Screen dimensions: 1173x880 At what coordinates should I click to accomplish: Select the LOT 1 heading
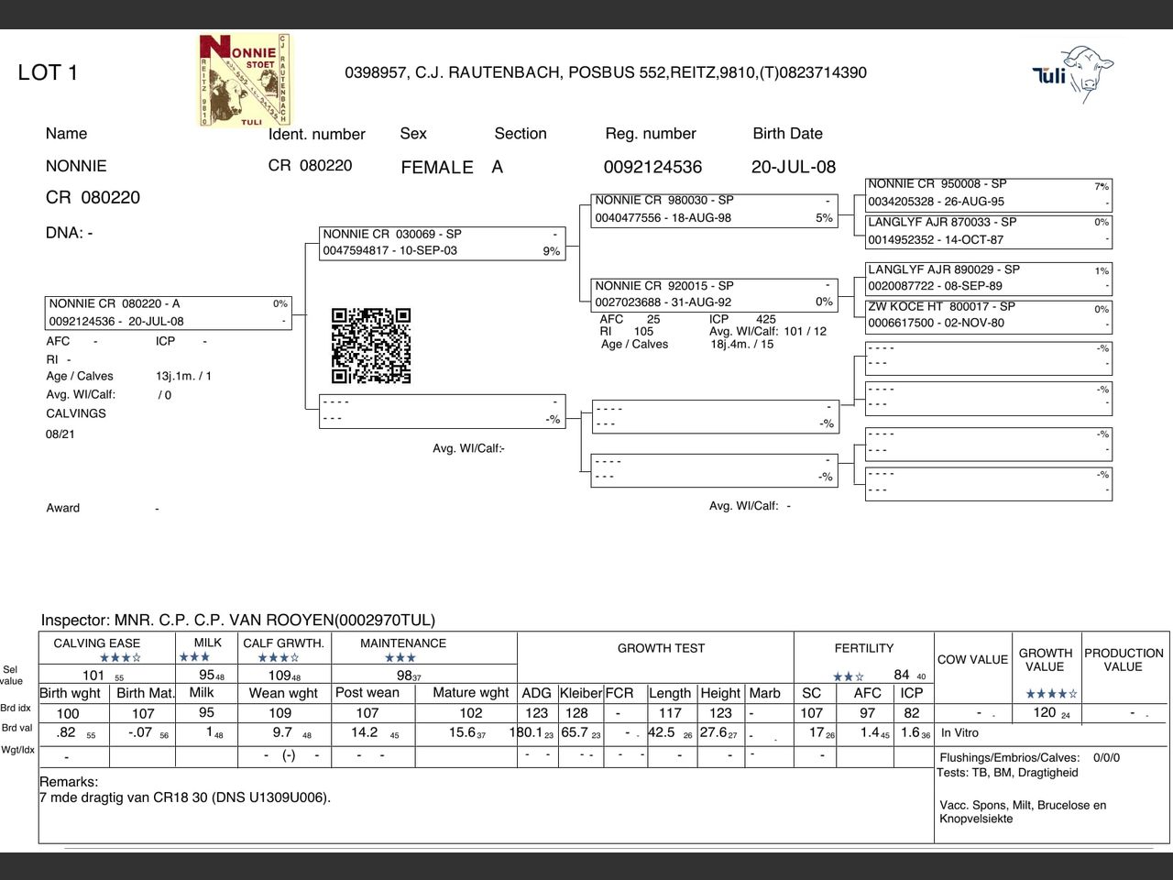pos(48,73)
